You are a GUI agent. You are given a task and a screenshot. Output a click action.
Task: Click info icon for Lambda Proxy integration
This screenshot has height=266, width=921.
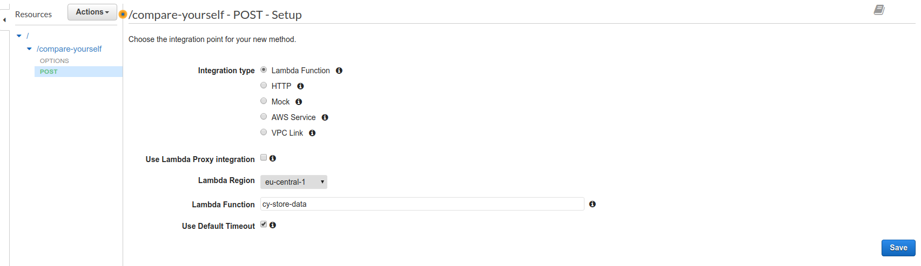(273, 158)
